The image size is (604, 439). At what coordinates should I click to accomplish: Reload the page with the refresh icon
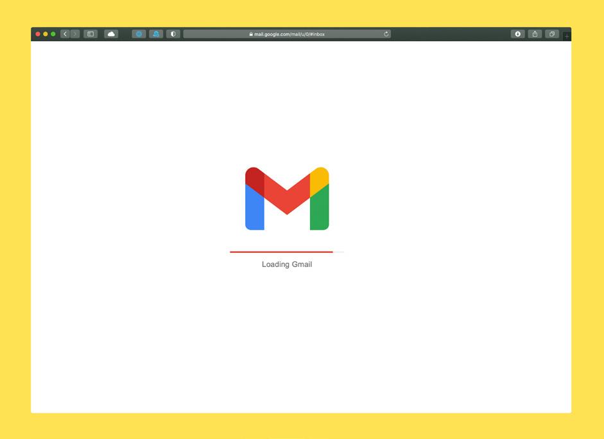pyautogui.click(x=386, y=34)
